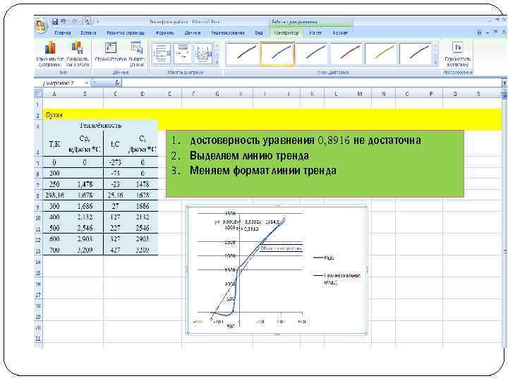The height and width of the screenshot is (381, 508).
Task: Click the Help icon in the ribbon corner
Action: click(x=479, y=32)
